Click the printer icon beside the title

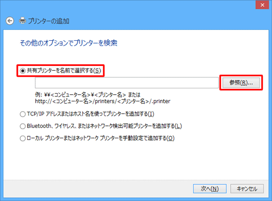(22, 21)
